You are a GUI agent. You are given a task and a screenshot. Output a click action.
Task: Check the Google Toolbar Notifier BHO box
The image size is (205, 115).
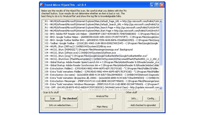pyautogui.click(x=43, y=40)
